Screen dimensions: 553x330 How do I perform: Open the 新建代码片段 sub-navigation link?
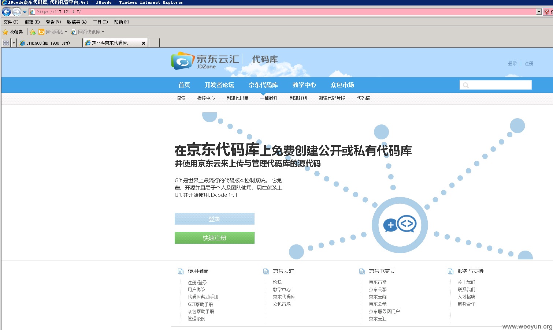(332, 98)
